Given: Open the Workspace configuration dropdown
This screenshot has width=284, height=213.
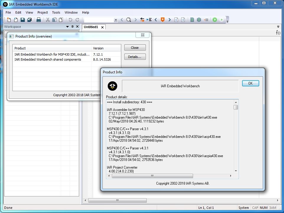Looking at the screenshot, I should click(x=67, y=26).
